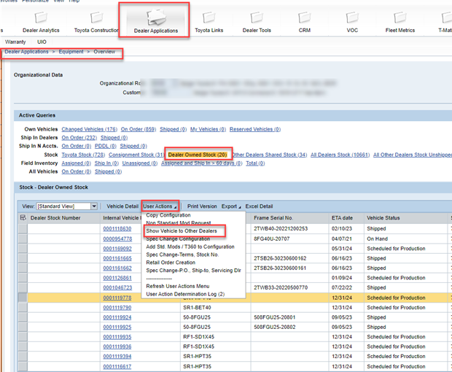Viewport: 452px width, 372px height.
Task: Open the VOC folder icon
Action: tap(352, 18)
